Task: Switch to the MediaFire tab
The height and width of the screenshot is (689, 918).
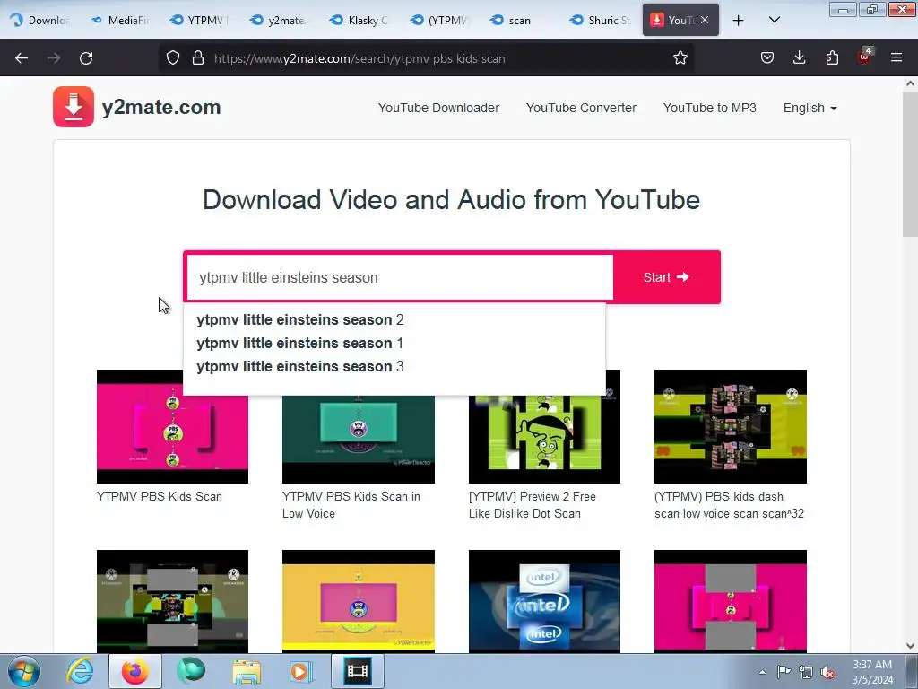Action: point(122,20)
